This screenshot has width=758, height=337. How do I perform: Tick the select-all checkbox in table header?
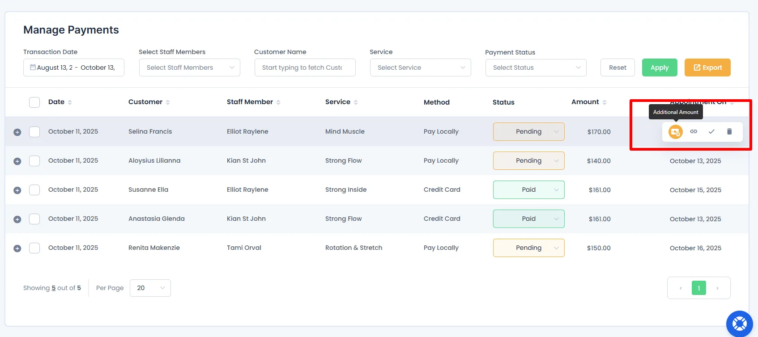pyautogui.click(x=34, y=102)
